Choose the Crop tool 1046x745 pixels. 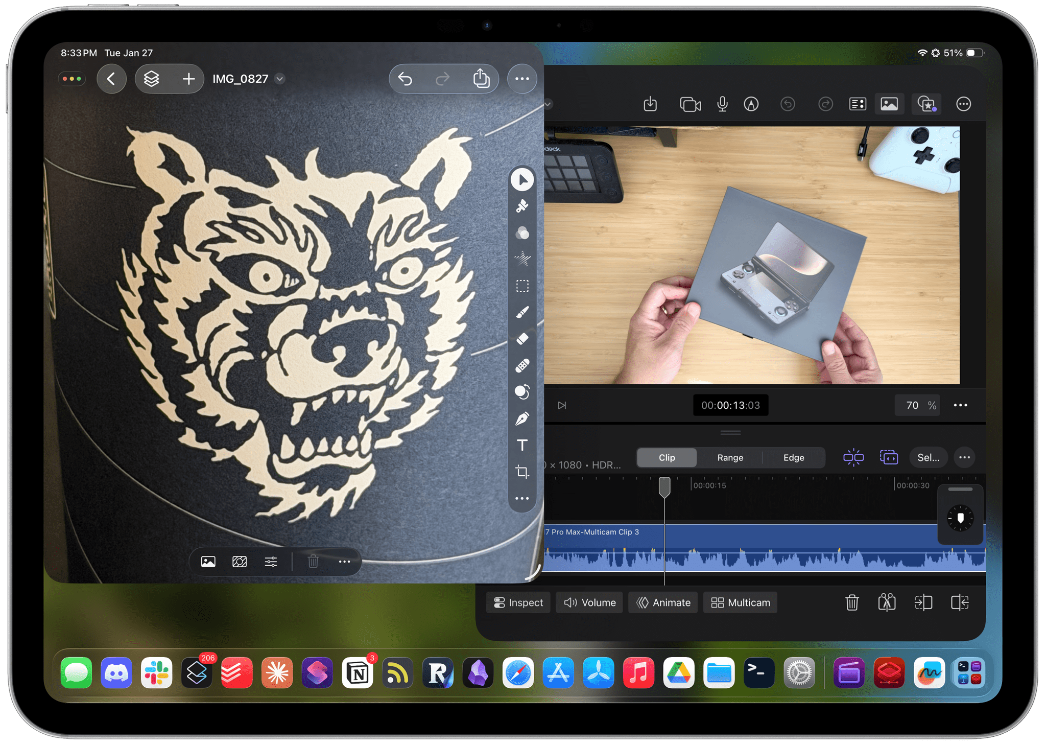coord(522,472)
